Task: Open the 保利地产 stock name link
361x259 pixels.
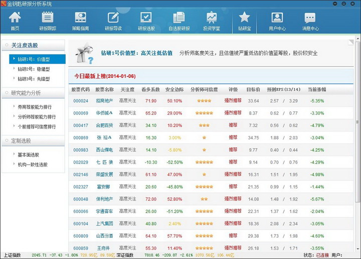Action: [104, 199]
